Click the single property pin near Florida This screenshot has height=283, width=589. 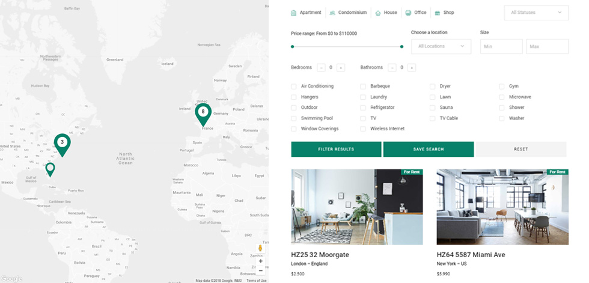[x=50, y=169]
